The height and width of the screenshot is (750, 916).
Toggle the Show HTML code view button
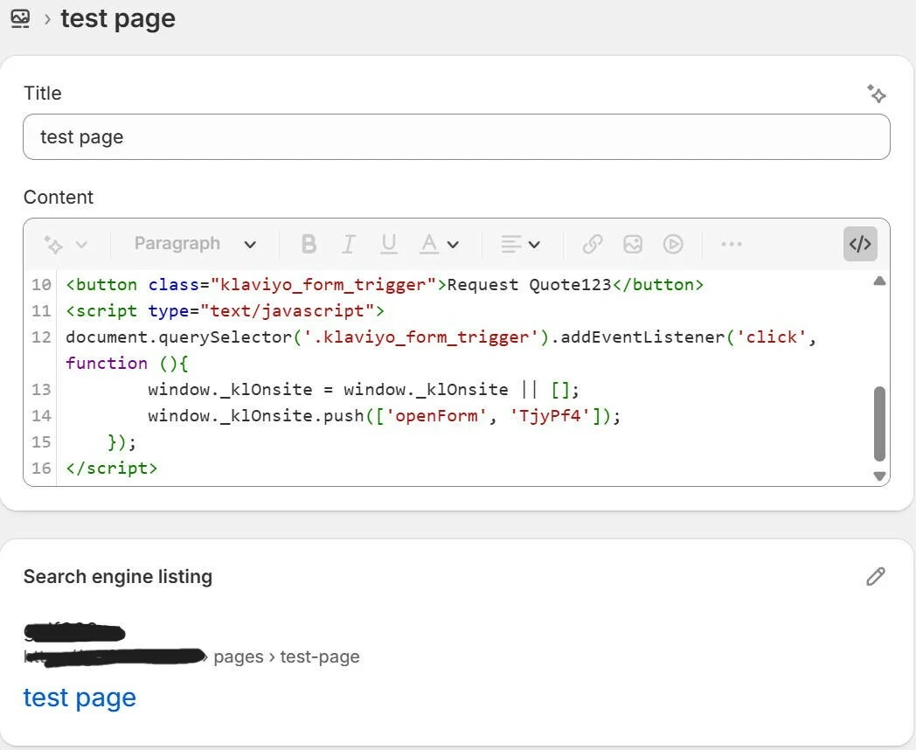[x=860, y=244]
